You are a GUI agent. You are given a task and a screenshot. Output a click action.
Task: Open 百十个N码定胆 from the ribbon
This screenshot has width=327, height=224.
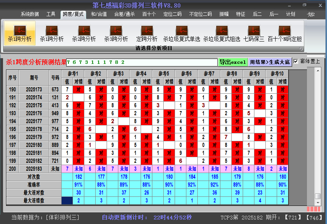[285, 33]
